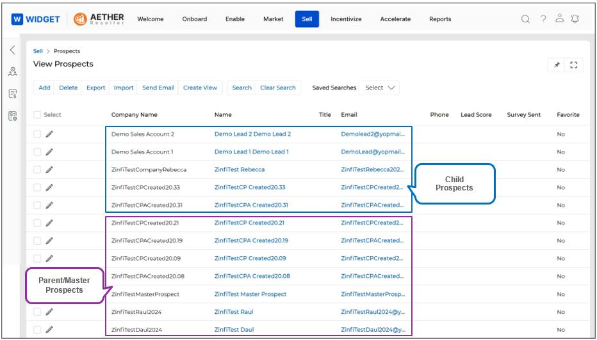
Task: Edit the ZinfiTestDaul2024 row pencil
Action: pyautogui.click(x=49, y=330)
